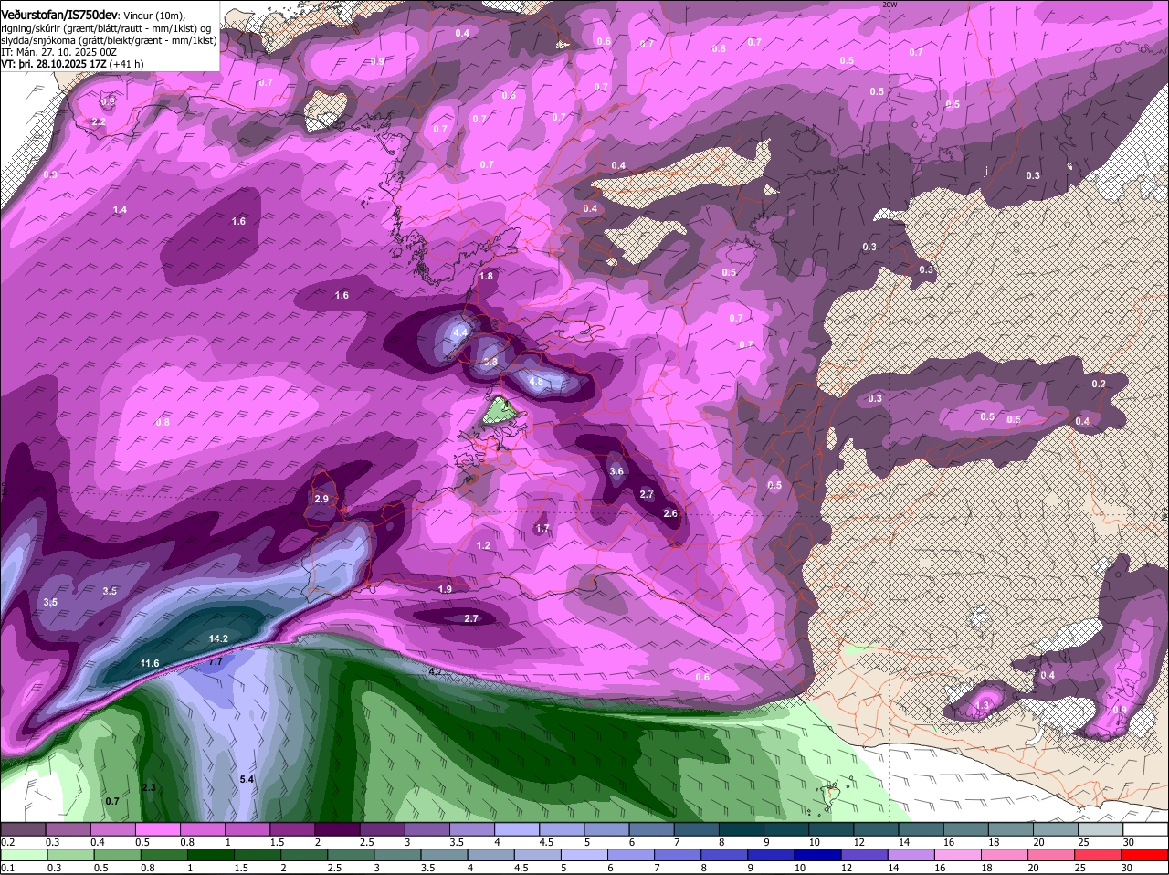This screenshot has height=875, width=1169.
Task: Click the 1.8 value on the map
Action: (486, 276)
